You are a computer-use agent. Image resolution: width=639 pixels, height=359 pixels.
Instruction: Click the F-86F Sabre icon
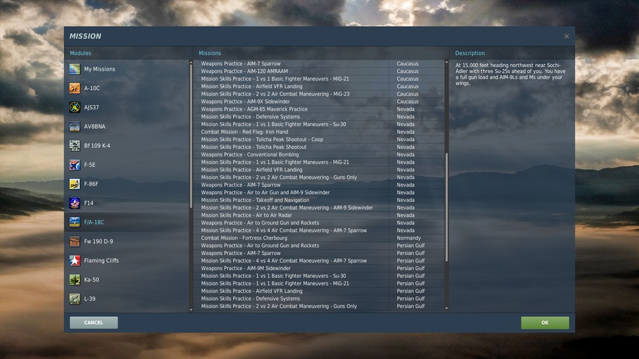tap(75, 184)
